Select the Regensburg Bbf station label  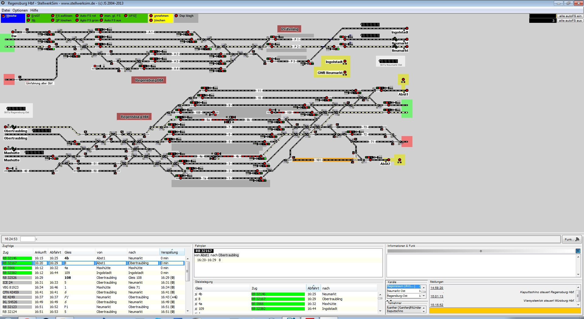(149, 80)
